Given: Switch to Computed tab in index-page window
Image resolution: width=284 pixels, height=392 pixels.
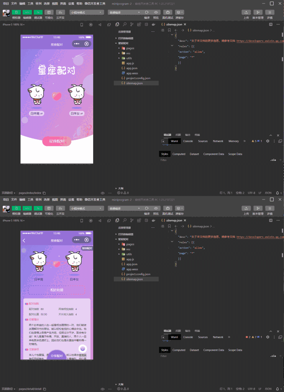Looking at the screenshot, I should [x=179, y=154].
